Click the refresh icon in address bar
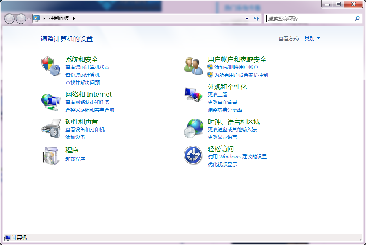Viewport: 366px width, 245px height. pyautogui.click(x=257, y=18)
